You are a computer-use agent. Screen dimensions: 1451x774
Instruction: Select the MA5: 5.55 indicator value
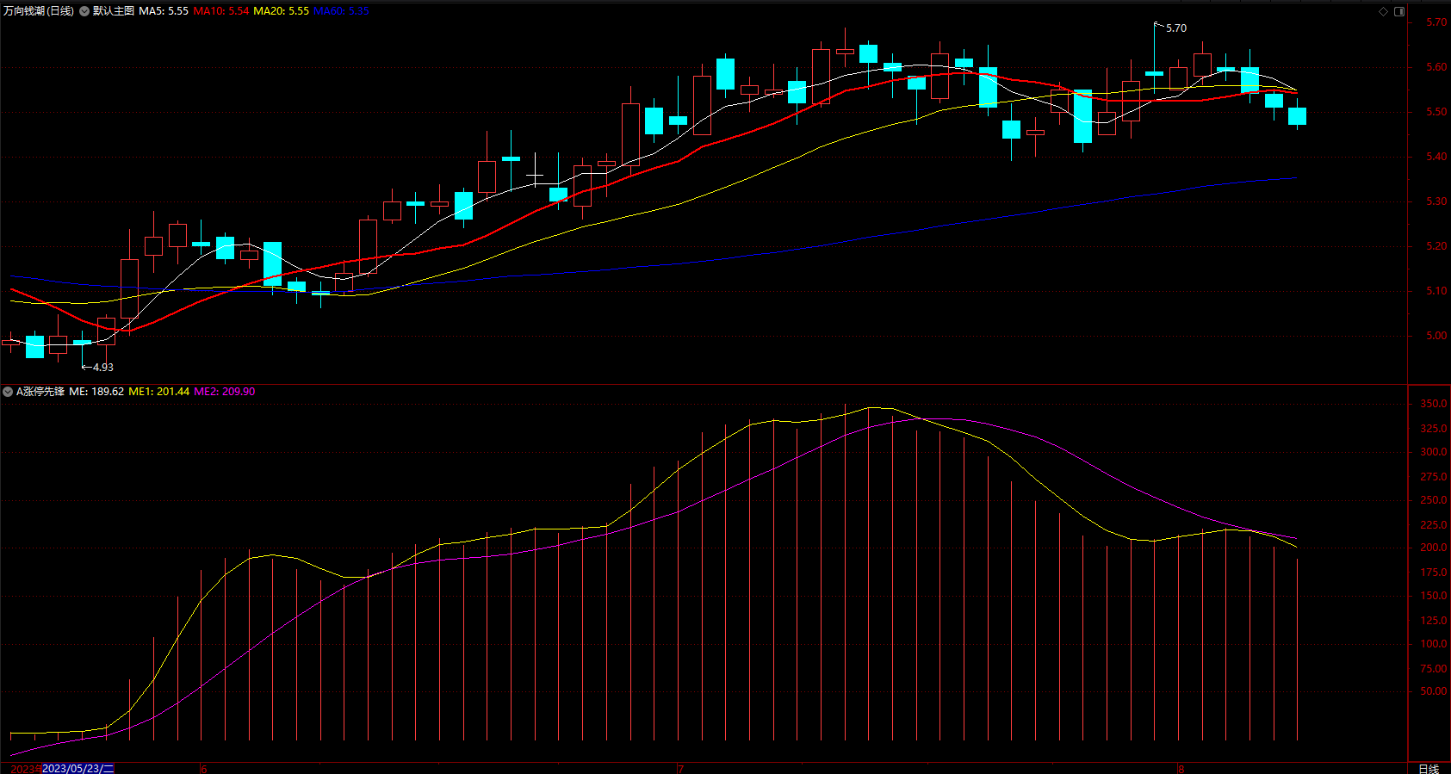164,11
